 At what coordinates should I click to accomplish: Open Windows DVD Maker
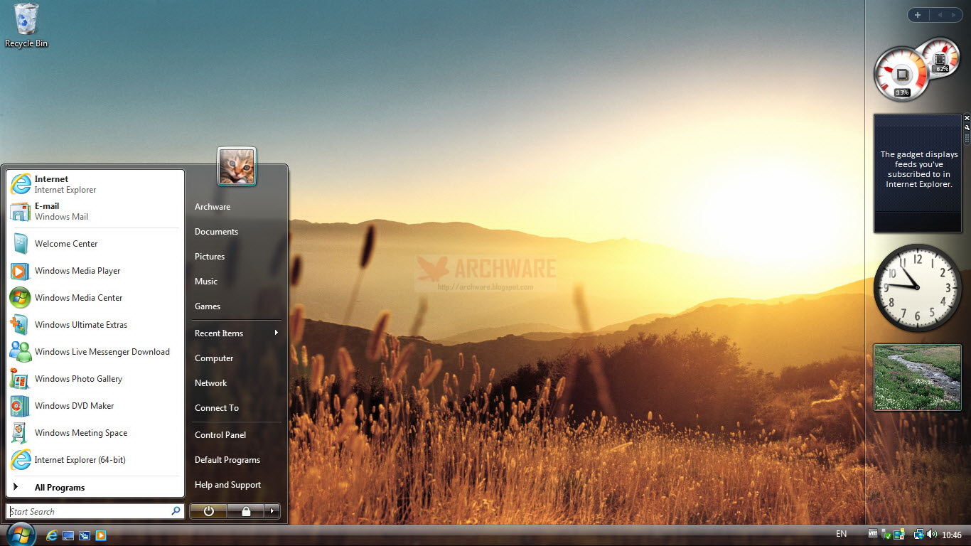[95, 406]
